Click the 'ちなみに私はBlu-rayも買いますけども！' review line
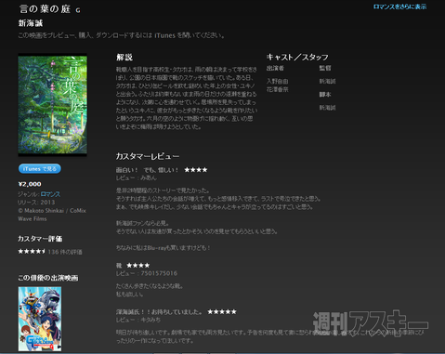This screenshot has width=445, height=354. [164, 248]
